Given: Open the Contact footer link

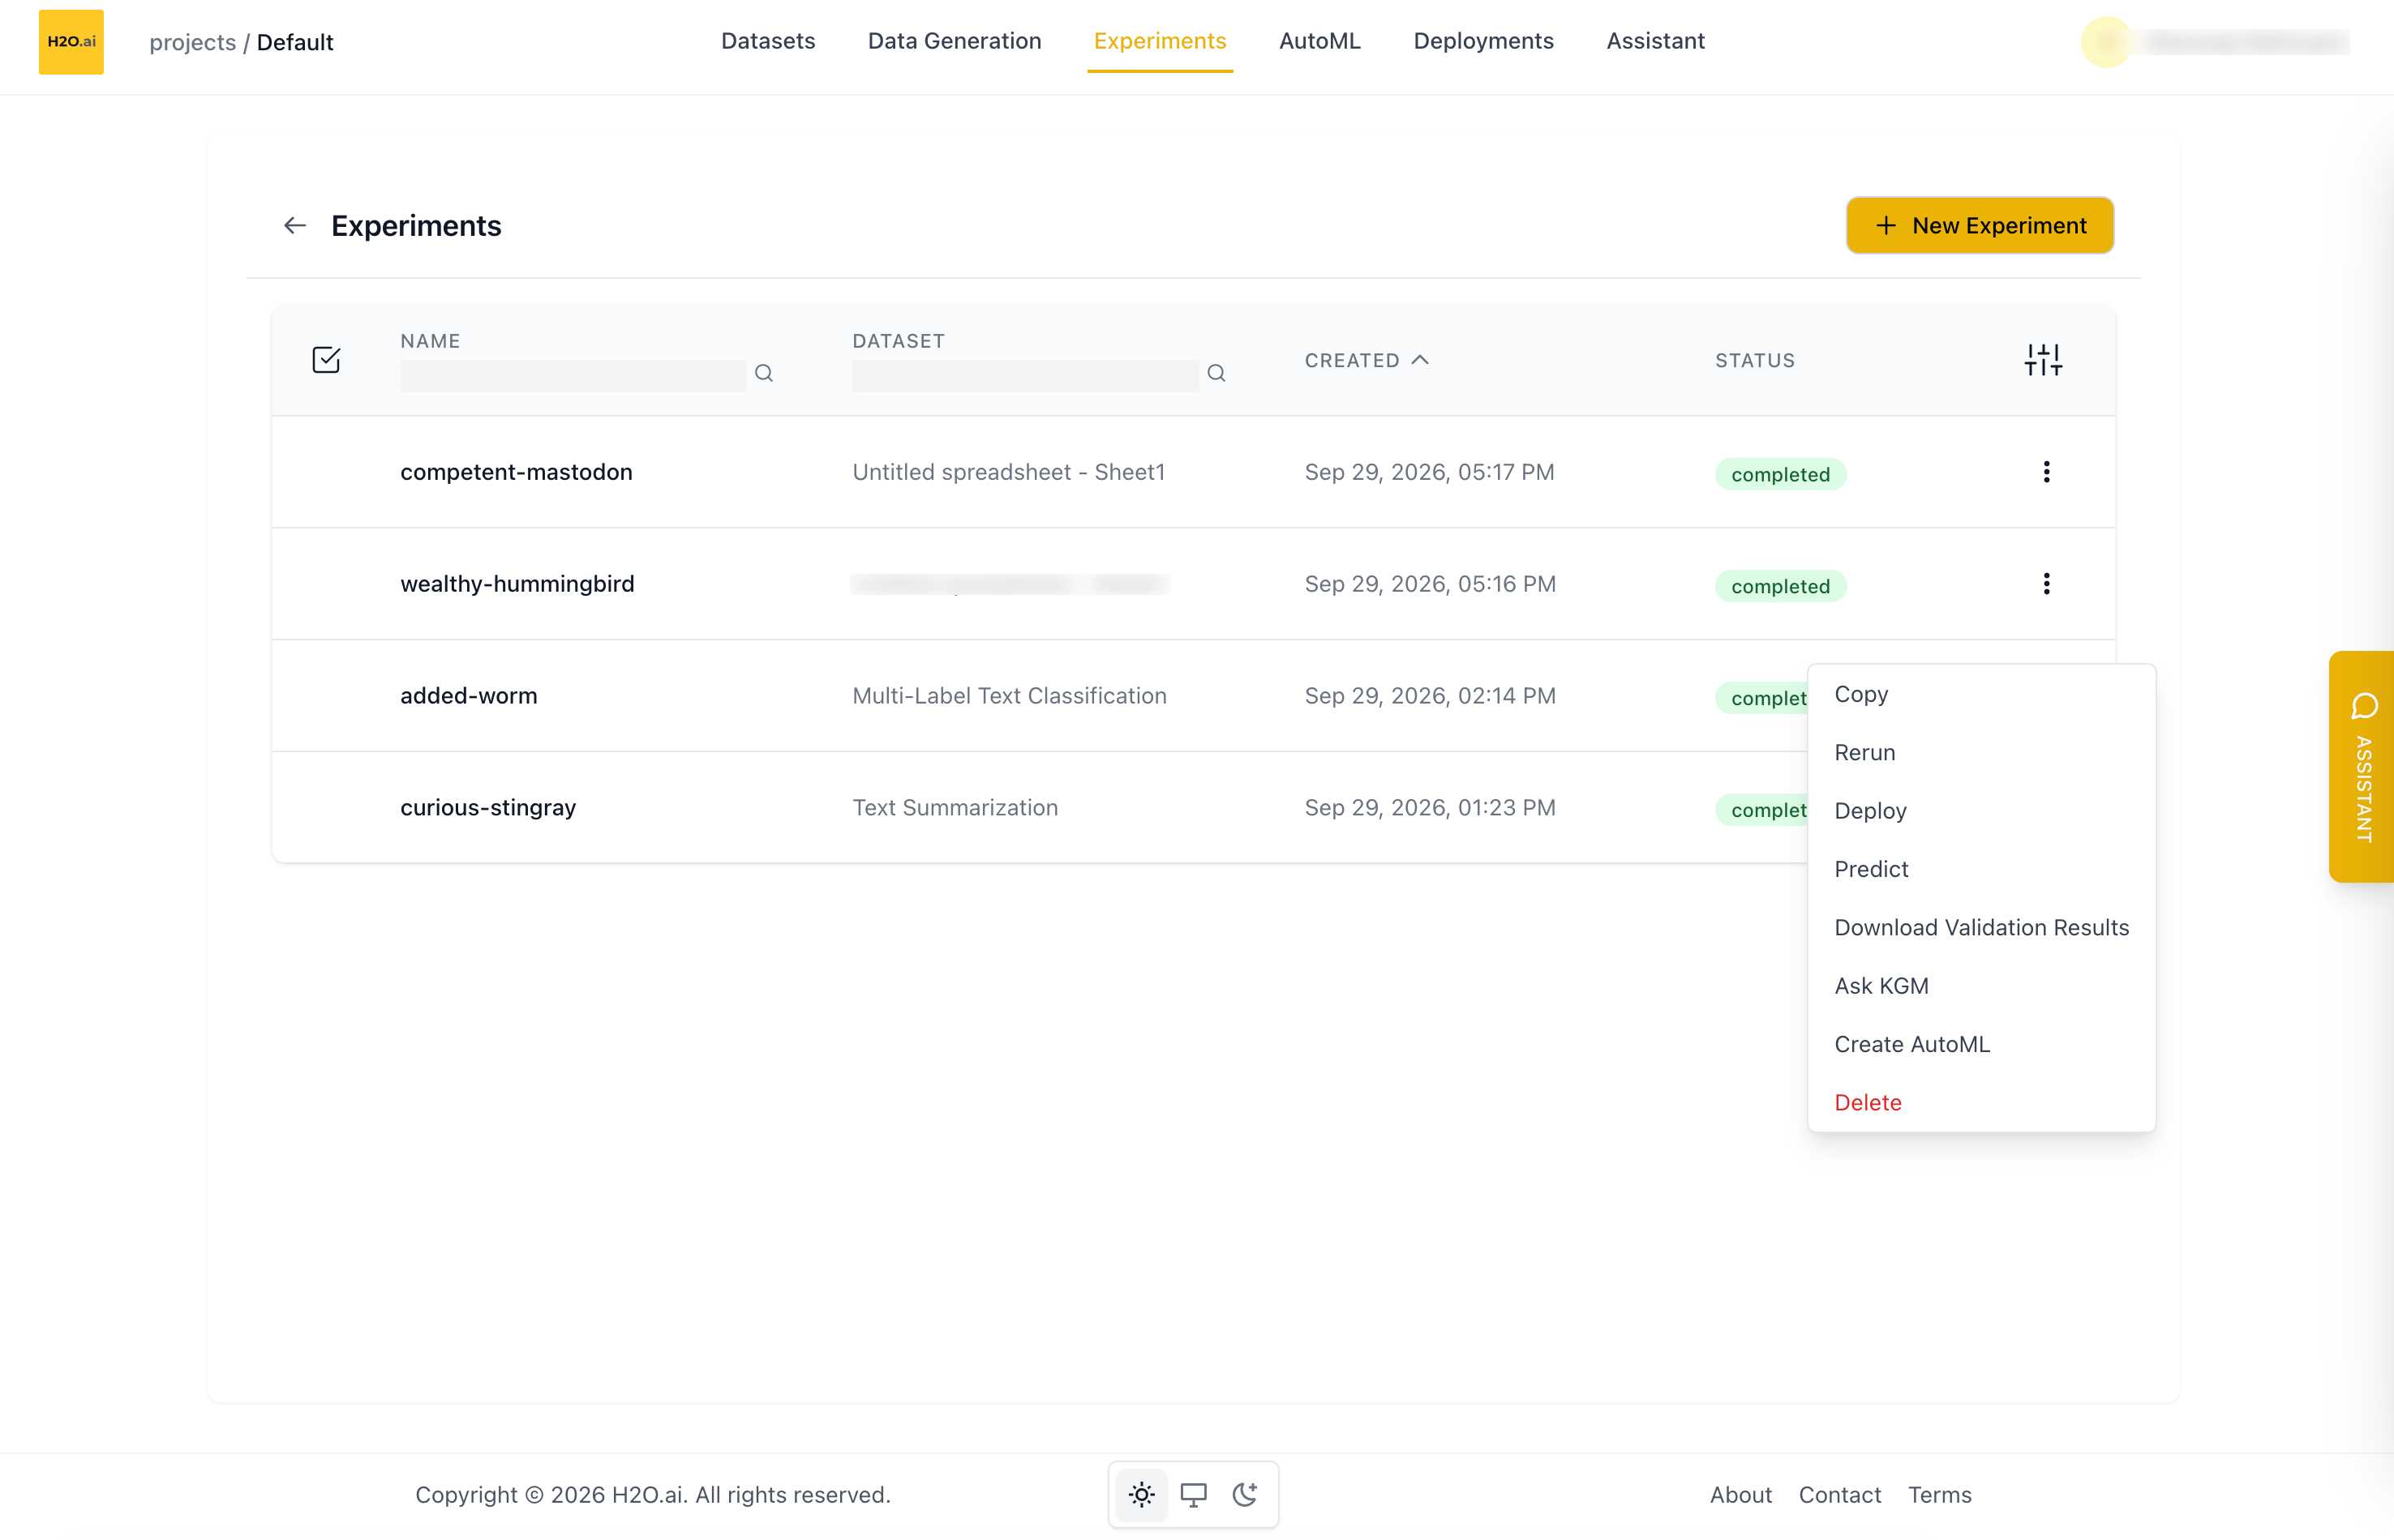Looking at the screenshot, I should coord(1840,1494).
